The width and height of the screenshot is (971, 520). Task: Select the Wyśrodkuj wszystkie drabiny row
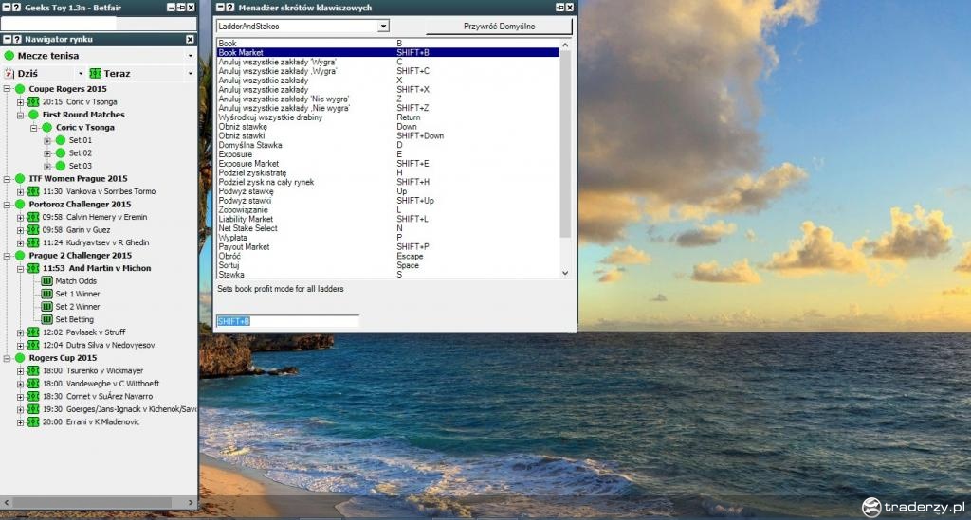pyautogui.click(x=388, y=117)
